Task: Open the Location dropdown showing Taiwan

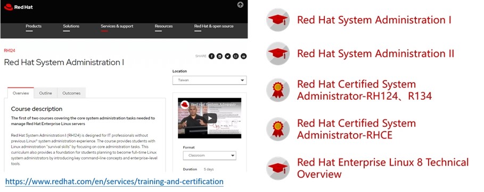Action: [x=210, y=80]
